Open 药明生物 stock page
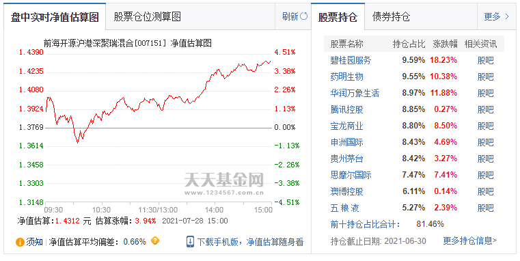The width and height of the screenshot is (520, 261). click(346, 77)
